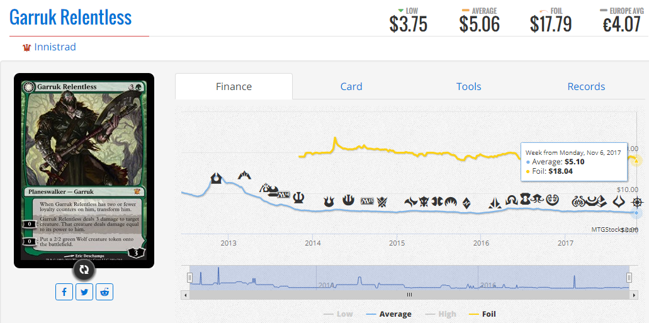The height and width of the screenshot is (323, 649).
Task: Click the Average line's latest data point
Action: [636, 212]
